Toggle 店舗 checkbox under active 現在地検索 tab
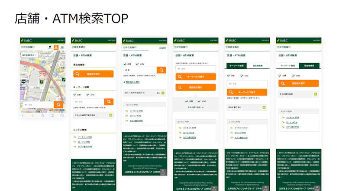 (x=280, y=76)
